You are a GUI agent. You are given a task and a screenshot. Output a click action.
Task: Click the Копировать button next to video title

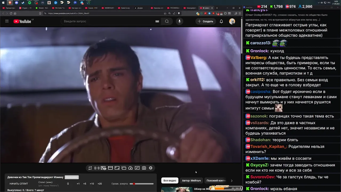(72, 177)
